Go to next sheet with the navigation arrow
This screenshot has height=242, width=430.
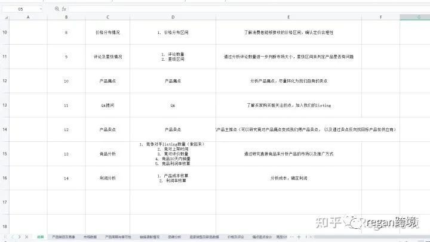click(20, 237)
